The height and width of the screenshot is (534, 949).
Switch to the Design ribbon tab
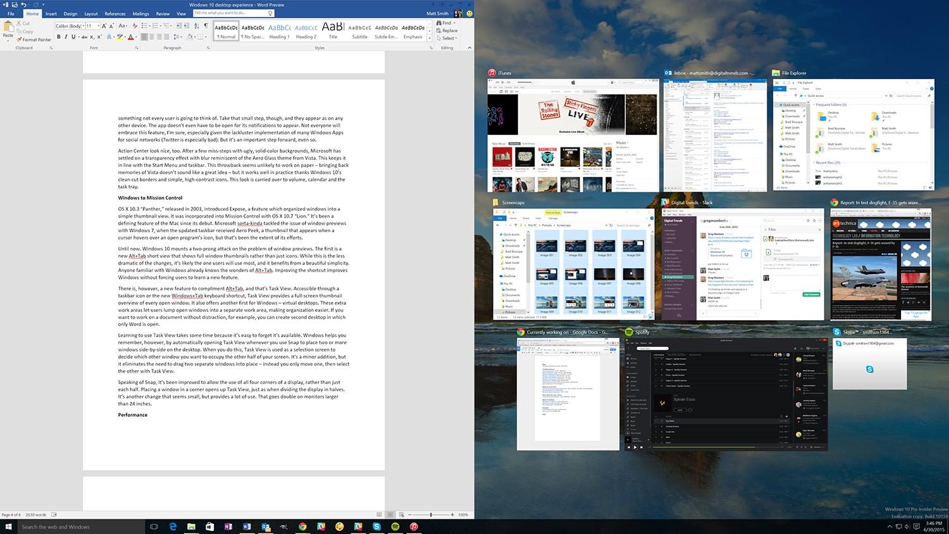point(70,14)
